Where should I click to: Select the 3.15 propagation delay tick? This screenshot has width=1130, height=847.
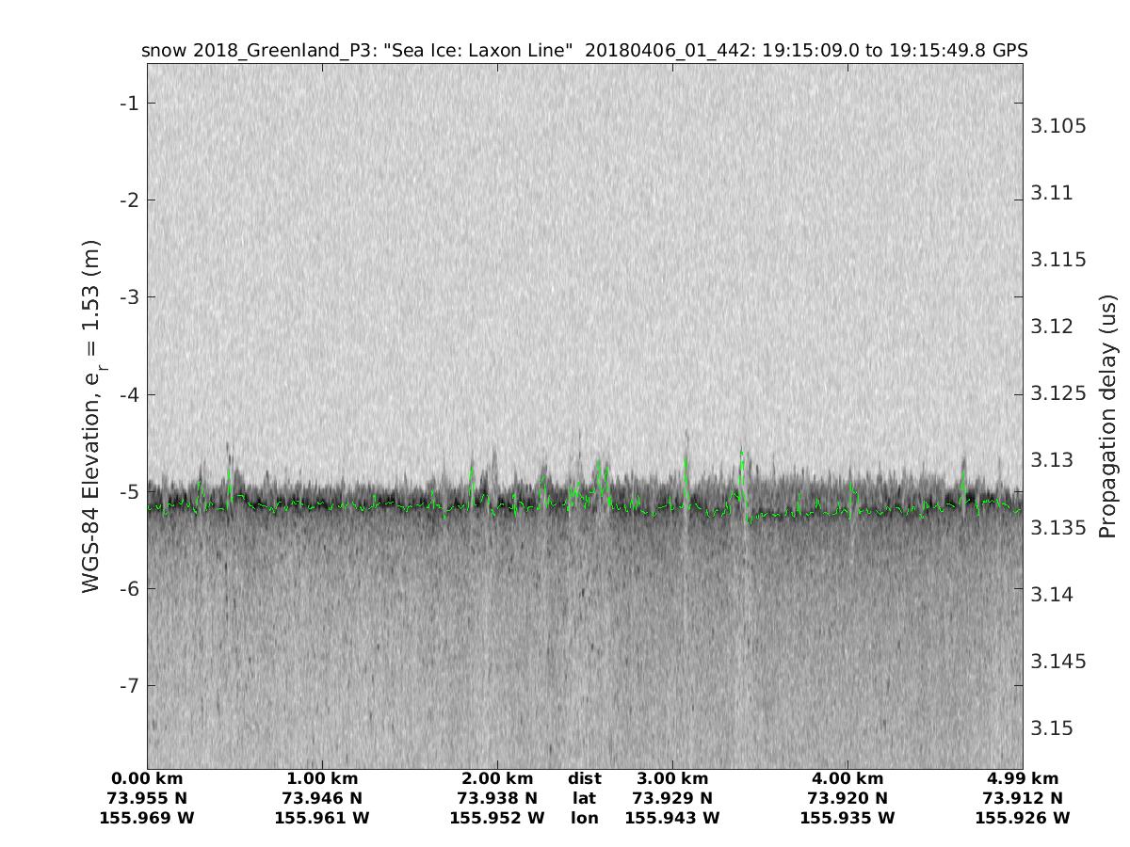(x=1055, y=728)
